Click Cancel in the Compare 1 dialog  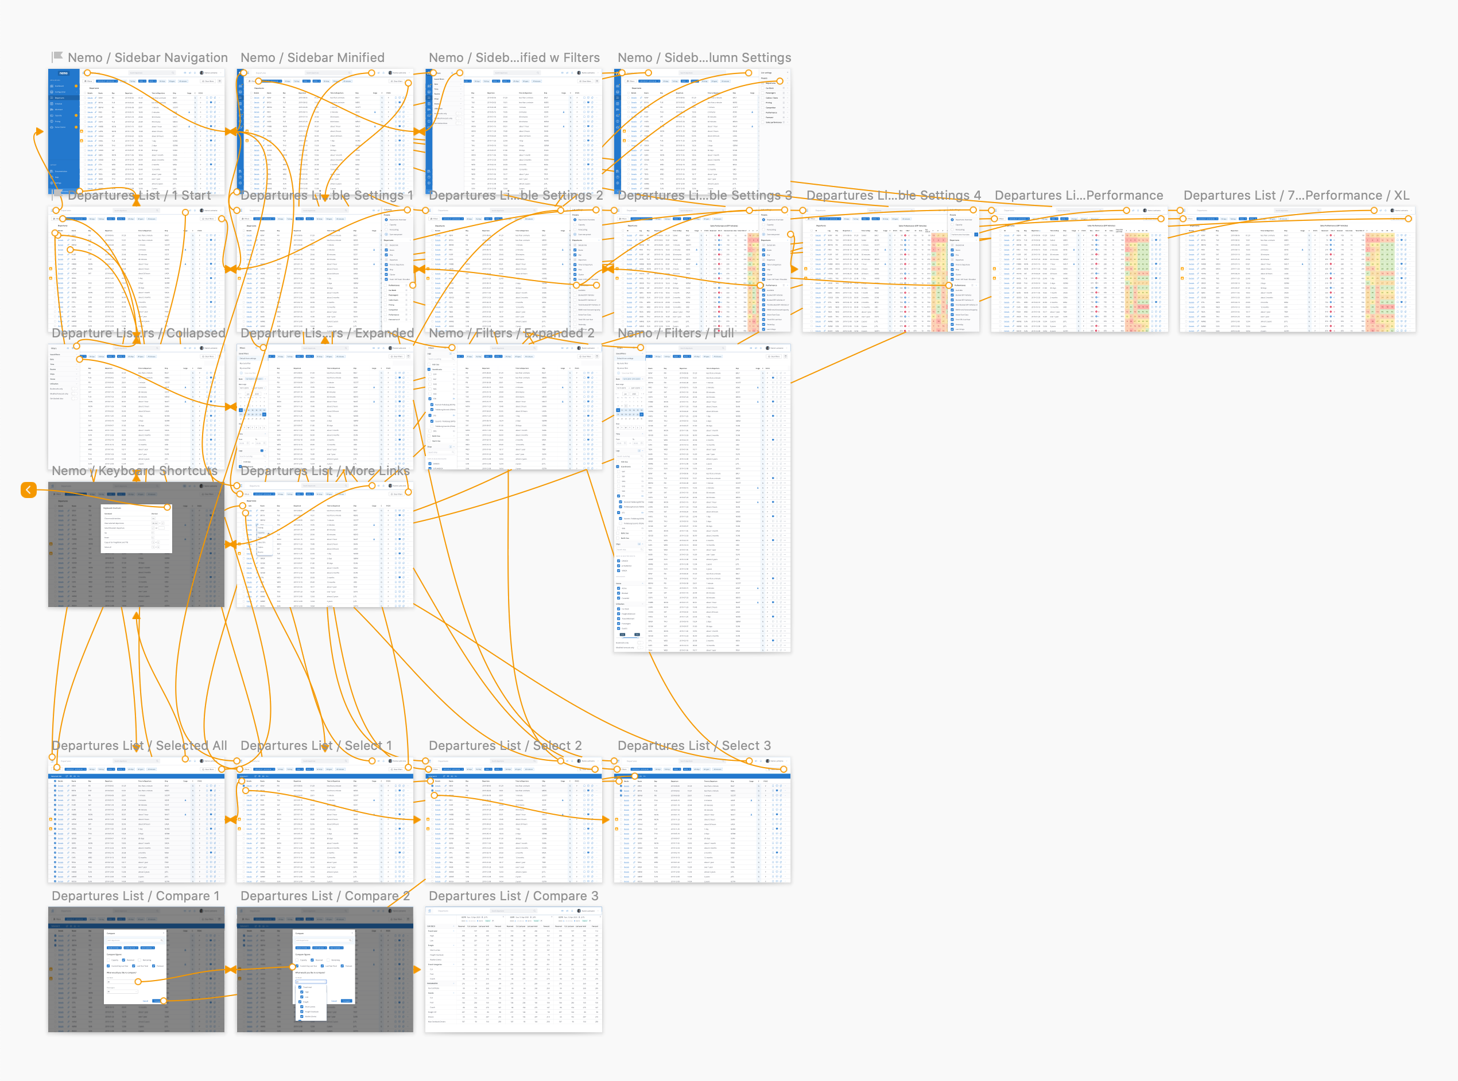pyautogui.click(x=145, y=1001)
